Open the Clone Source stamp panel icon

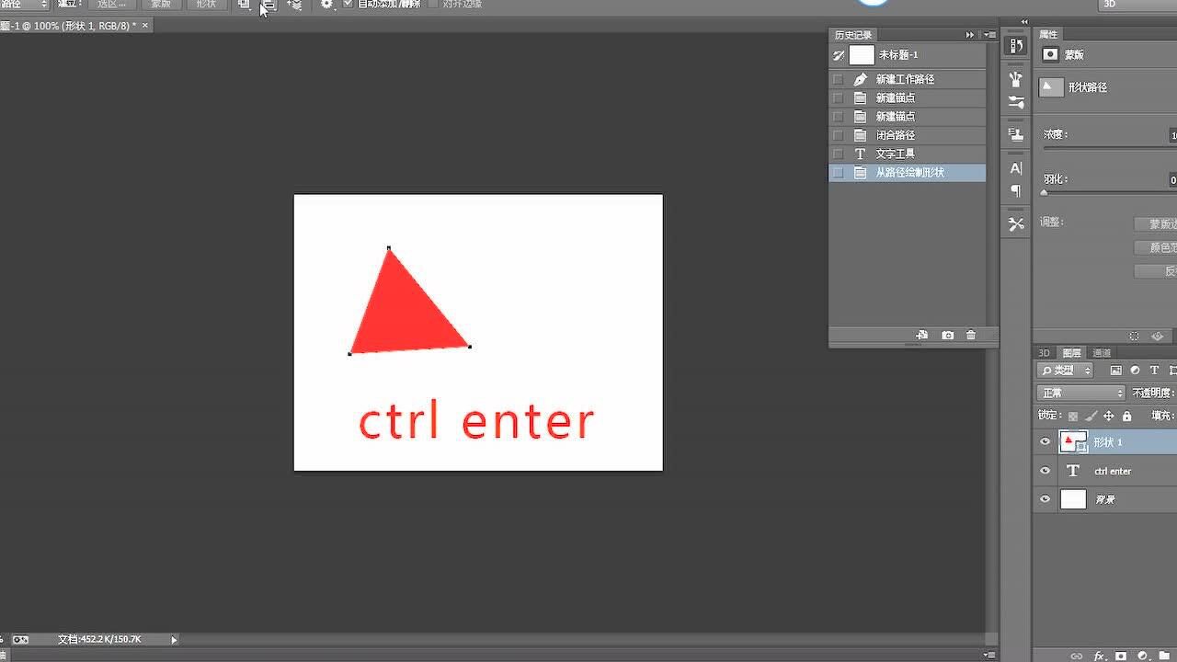1016,134
